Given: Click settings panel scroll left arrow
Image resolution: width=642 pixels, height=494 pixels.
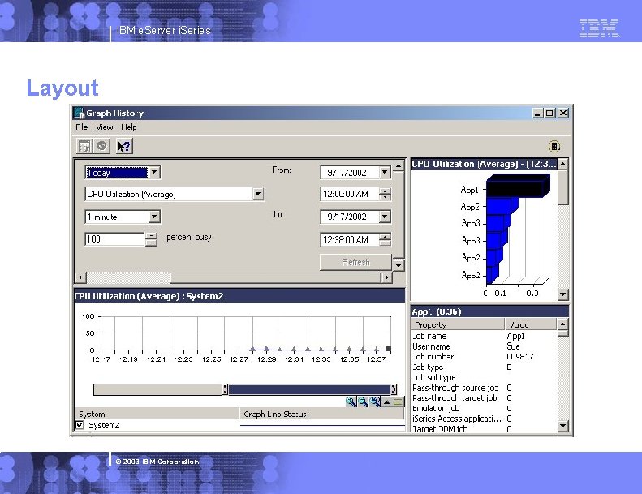Looking at the screenshot, I should point(80,277).
